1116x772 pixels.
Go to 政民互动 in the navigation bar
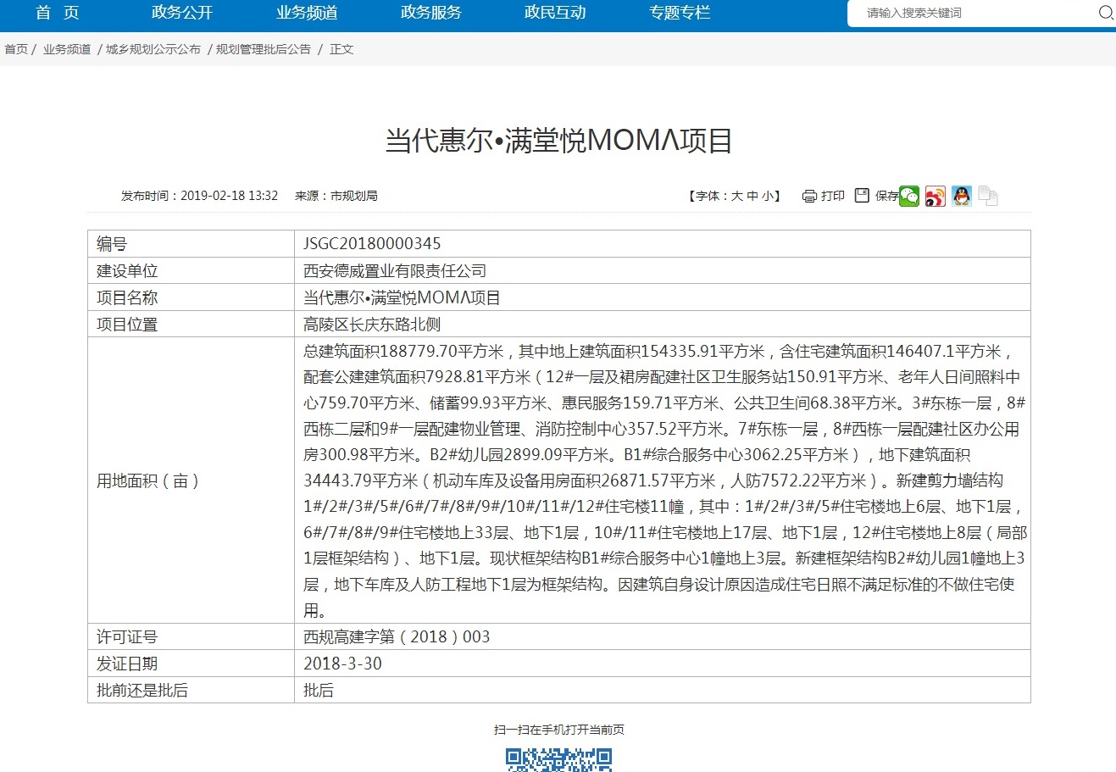pos(555,13)
